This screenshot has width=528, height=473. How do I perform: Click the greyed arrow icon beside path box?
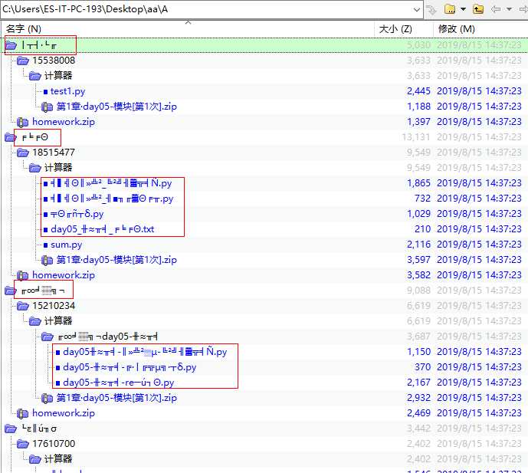point(431,10)
